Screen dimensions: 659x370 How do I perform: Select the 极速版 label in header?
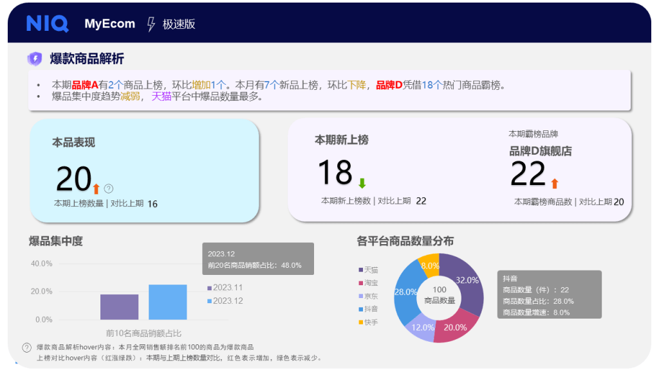[179, 24]
